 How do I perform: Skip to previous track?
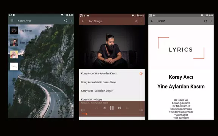pos(104,108)
